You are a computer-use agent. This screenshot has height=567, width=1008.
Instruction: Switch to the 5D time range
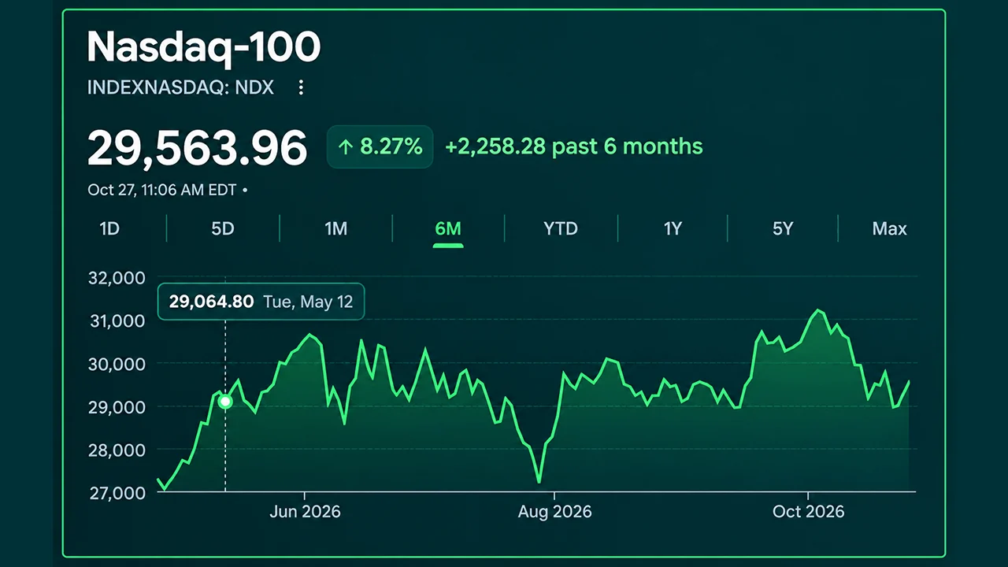point(223,229)
